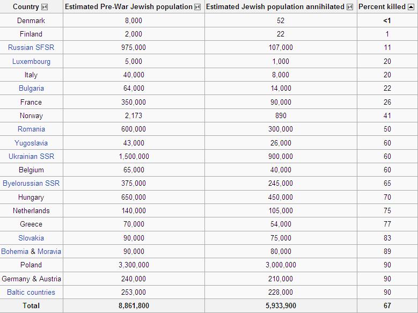Follow the Yugoslavia link

tap(31, 143)
